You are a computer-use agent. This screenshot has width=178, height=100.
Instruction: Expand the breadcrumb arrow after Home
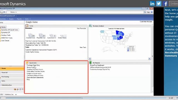[16, 12]
